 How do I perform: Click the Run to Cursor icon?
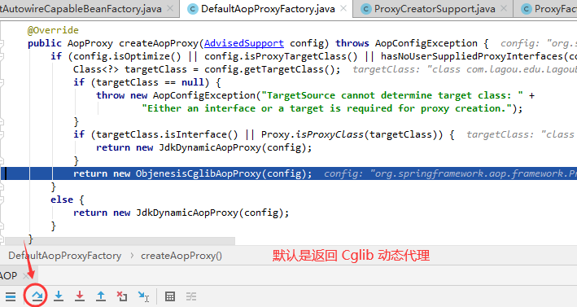pos(143,296)
